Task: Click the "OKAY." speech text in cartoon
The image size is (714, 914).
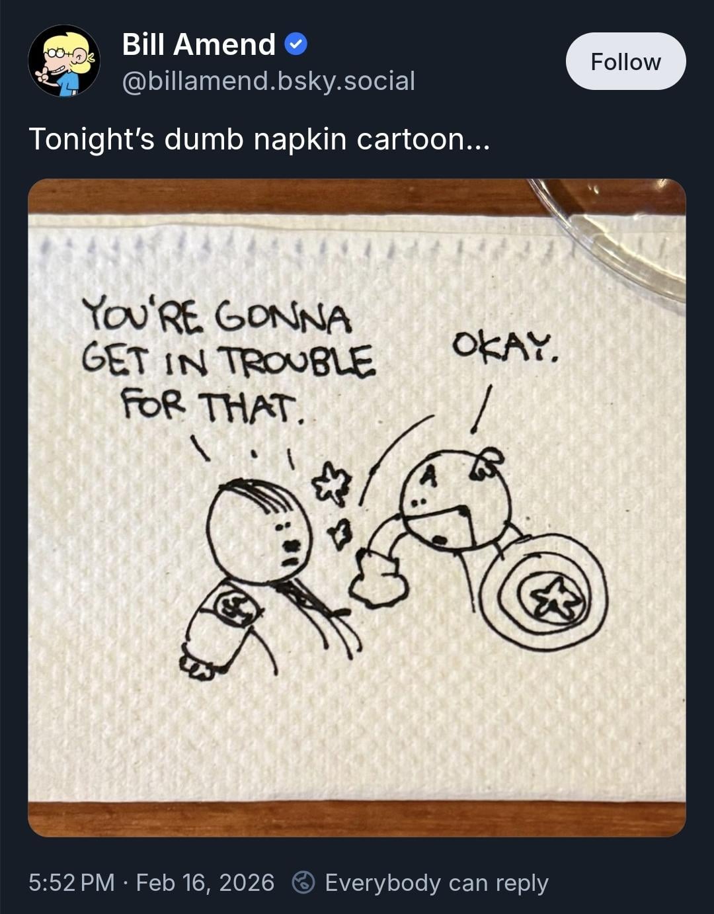Action: click(506, 349)
